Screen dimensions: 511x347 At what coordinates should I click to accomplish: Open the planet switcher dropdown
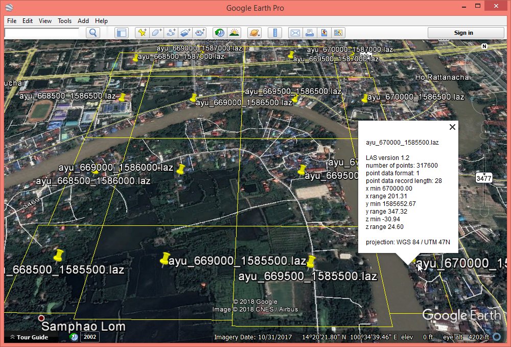254,33
